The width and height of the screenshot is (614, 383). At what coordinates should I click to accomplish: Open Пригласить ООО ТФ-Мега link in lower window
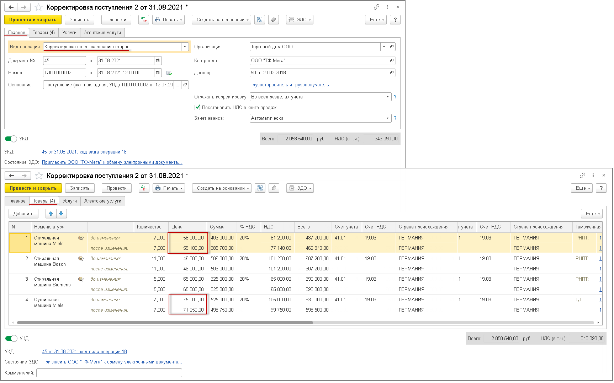tap(112, 362)
